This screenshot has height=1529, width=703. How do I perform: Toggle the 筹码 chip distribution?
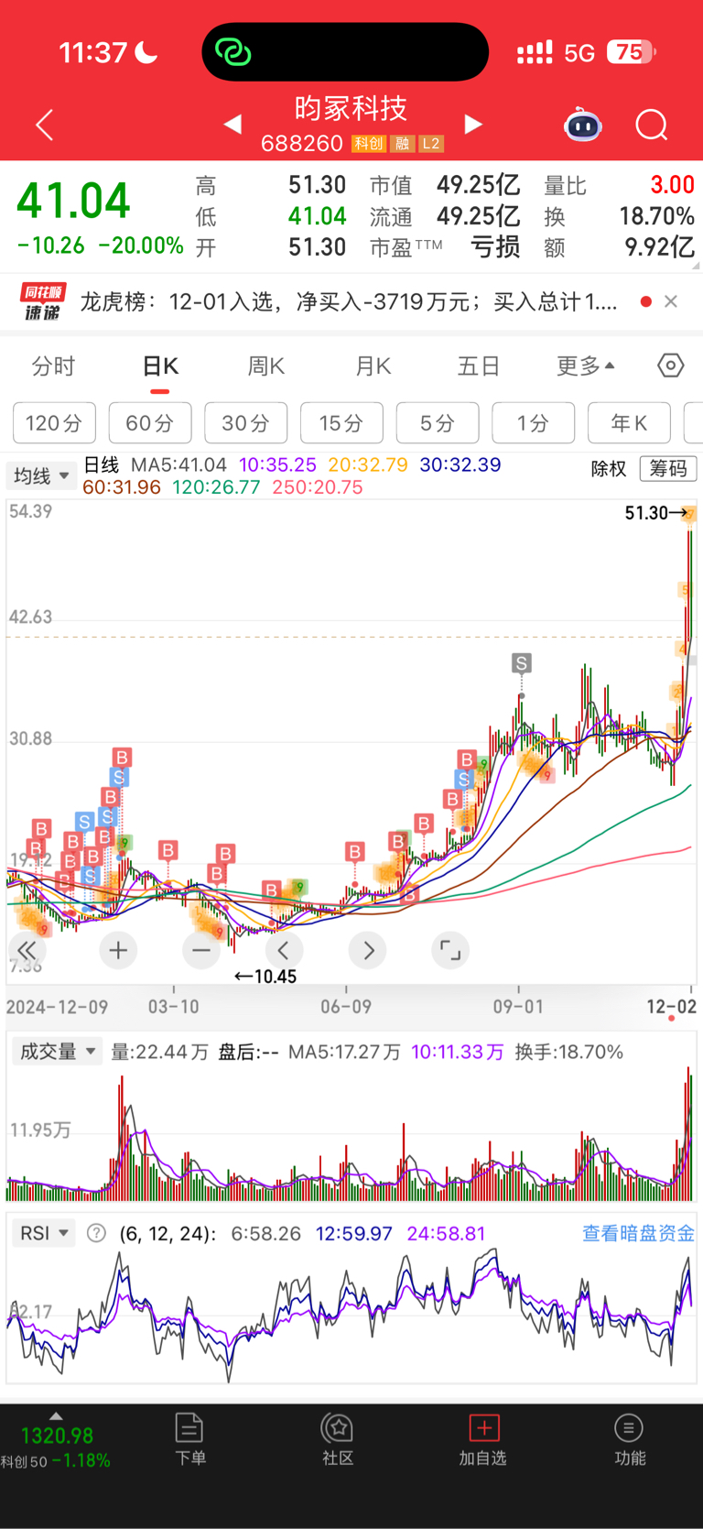pyautogui.click(x=668, y=469)
